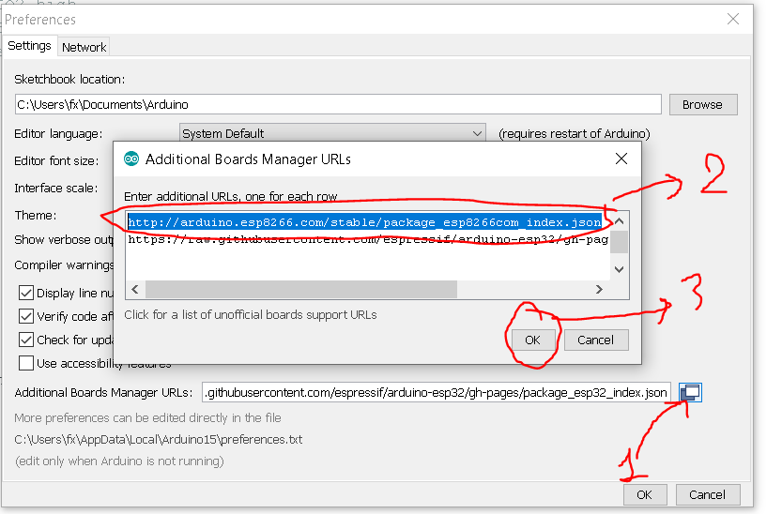Click the Additional Boards Manager URLs field
Screen dimensions: 782x514
pyautogui.click(x=437, y=392)
